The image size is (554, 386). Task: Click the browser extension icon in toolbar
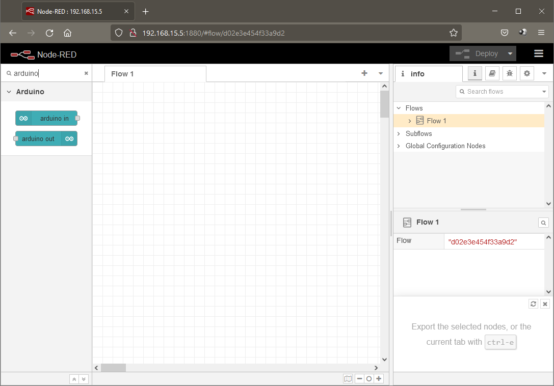(x=522, y=33)
